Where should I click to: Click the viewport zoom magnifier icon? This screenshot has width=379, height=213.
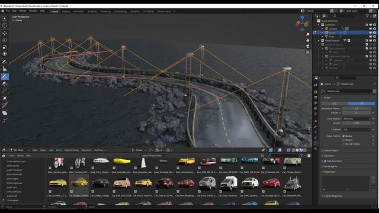tap(308, 34)
